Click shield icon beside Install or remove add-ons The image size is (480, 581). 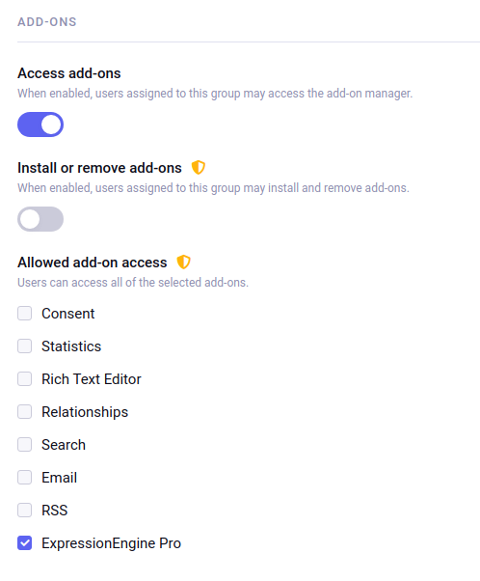click(x=198, y=168)
